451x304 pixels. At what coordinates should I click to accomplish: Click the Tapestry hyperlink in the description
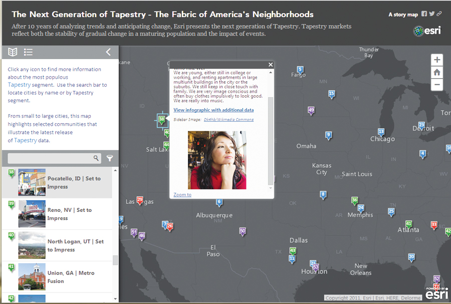pyautogui.click(x=19, y=85)
